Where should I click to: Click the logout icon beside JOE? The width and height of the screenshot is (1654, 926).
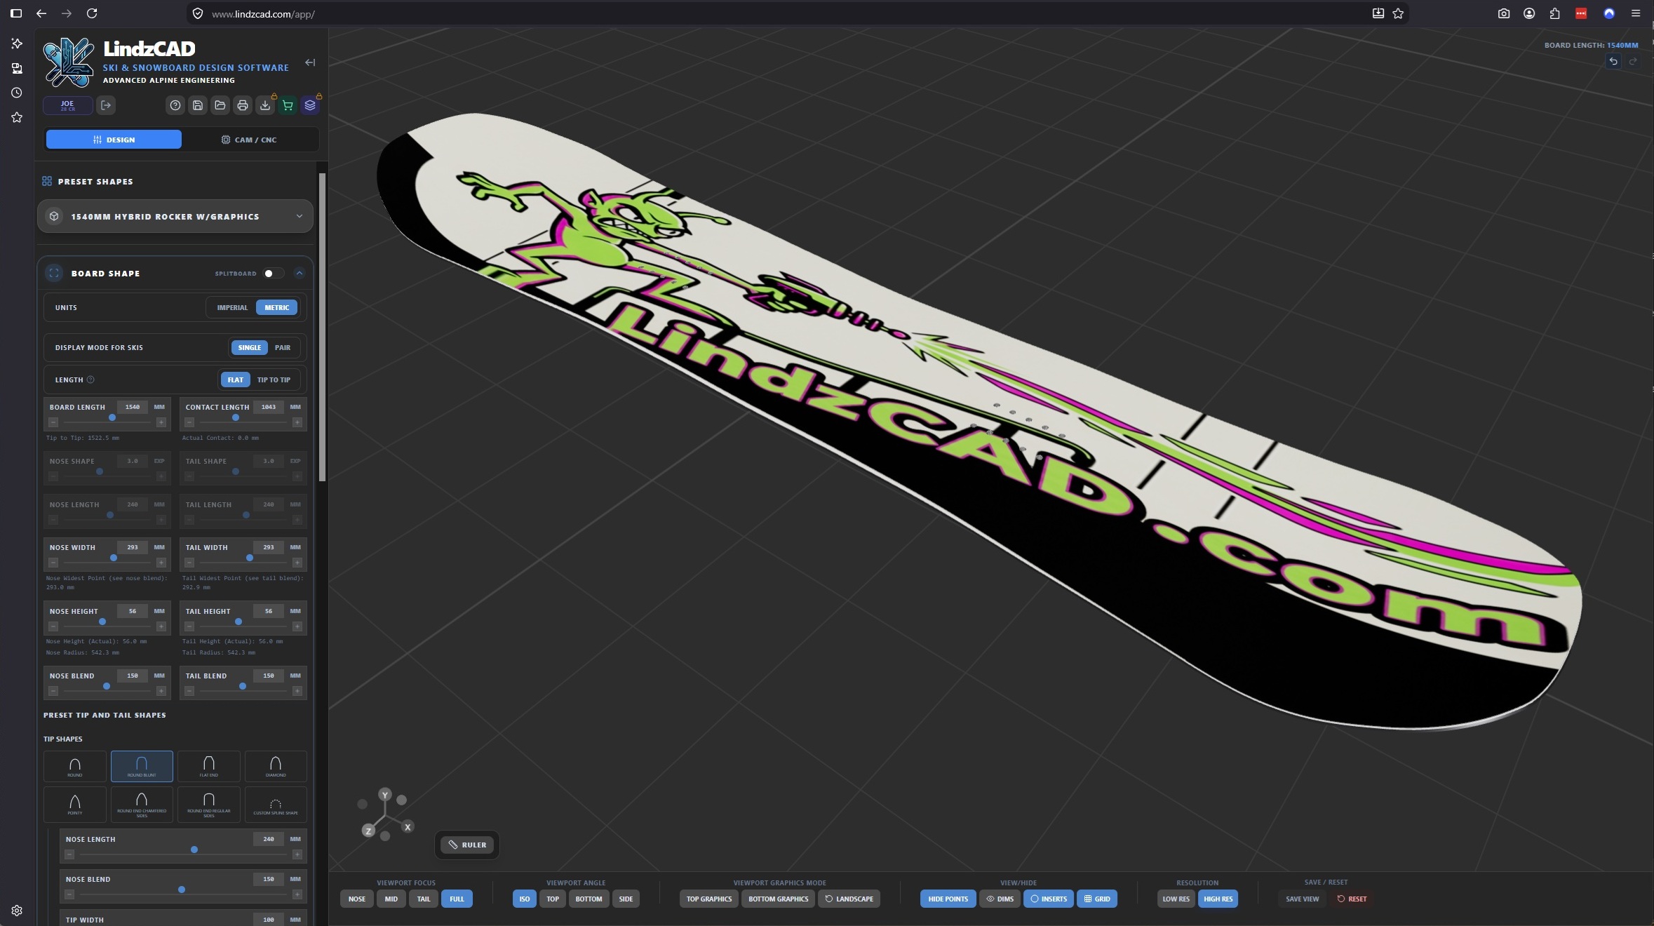click(x=106, y=105)
